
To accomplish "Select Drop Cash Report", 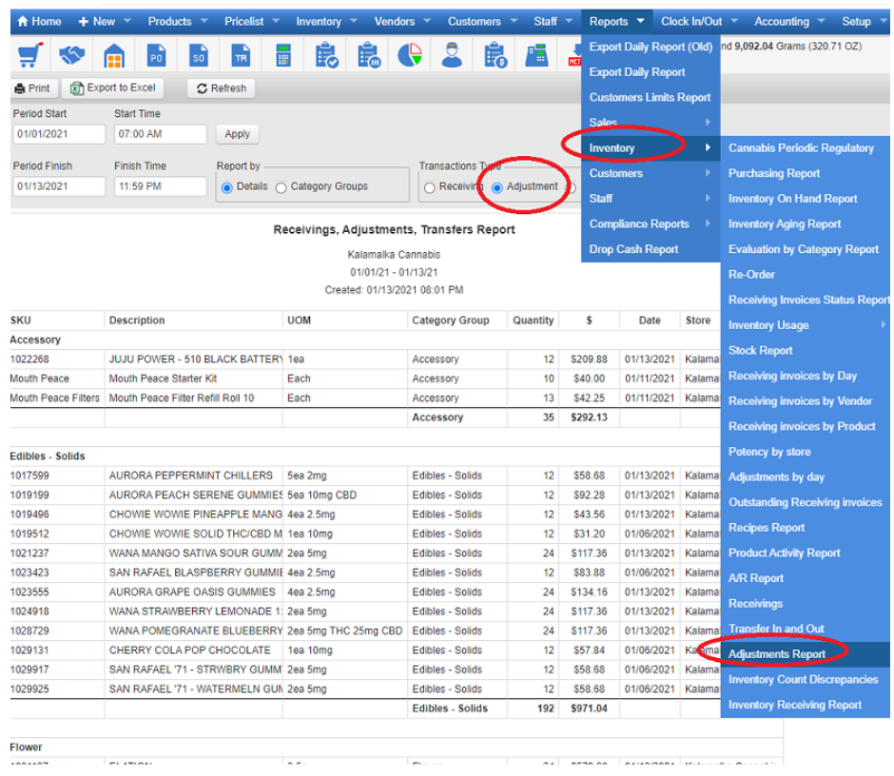I will tap(651, 249).
